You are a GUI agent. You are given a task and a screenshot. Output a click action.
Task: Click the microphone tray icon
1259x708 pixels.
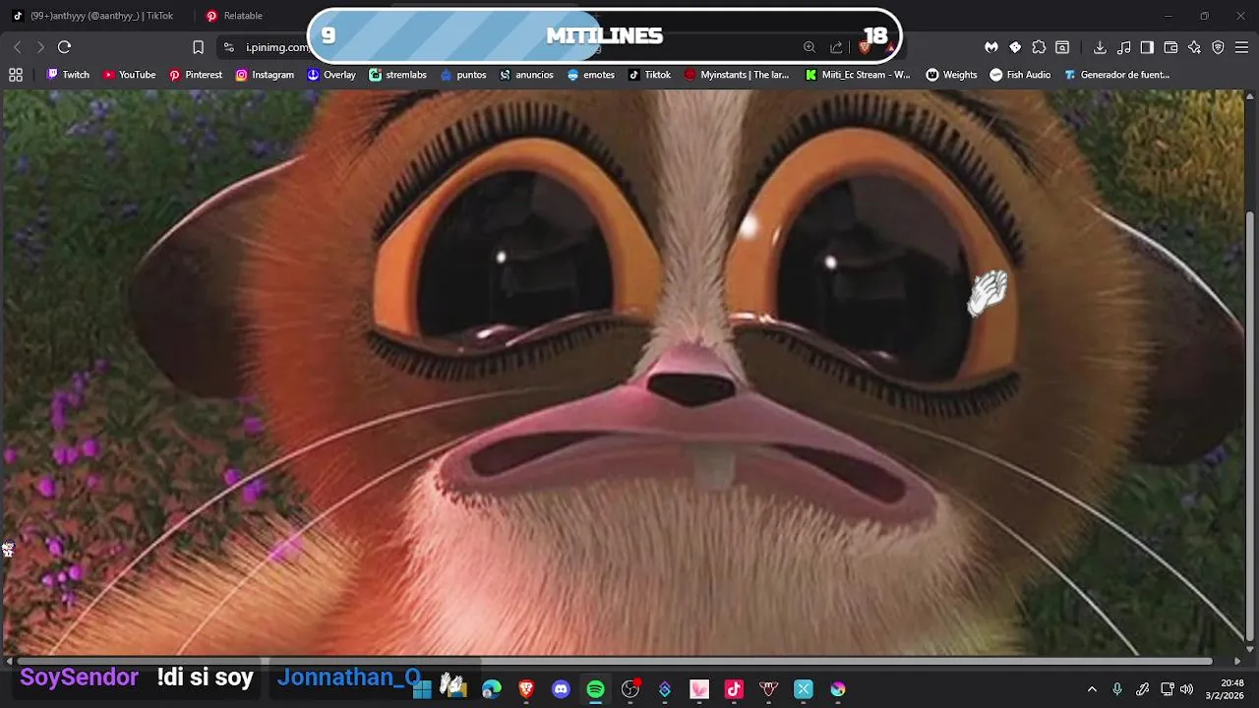[x=1117, y=689]
